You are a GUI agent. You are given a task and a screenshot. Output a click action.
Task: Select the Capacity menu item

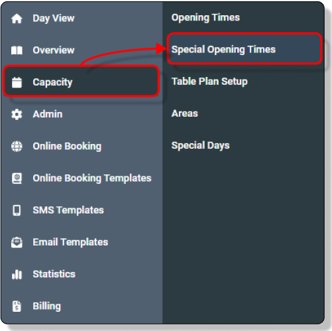pos(82,81)
